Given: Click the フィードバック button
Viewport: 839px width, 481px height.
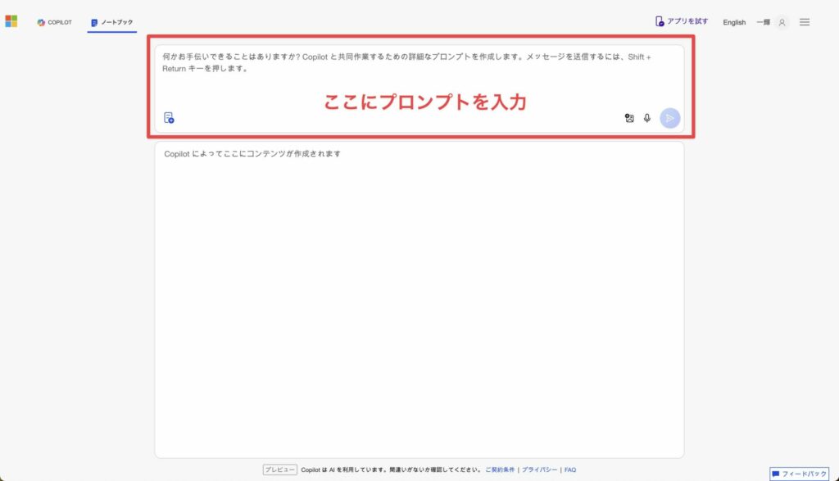Looking at the screenshot, I should 799,474.
